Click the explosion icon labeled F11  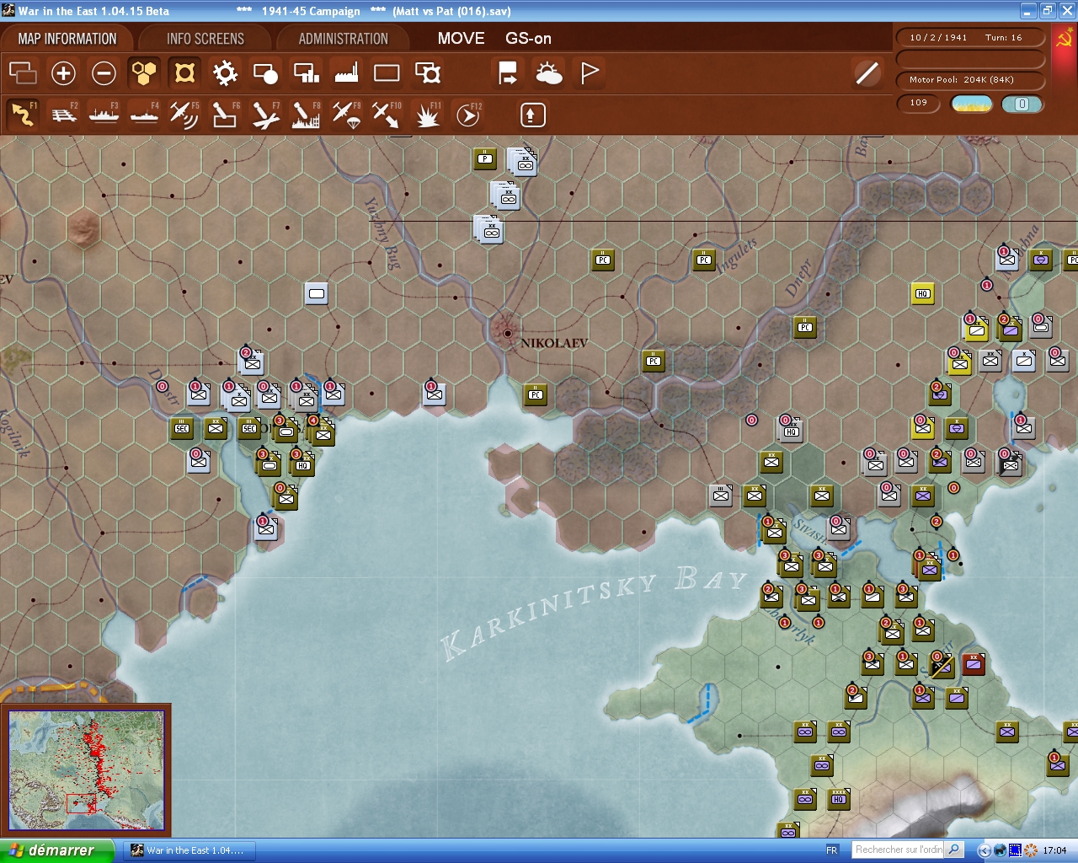[427, 115]
